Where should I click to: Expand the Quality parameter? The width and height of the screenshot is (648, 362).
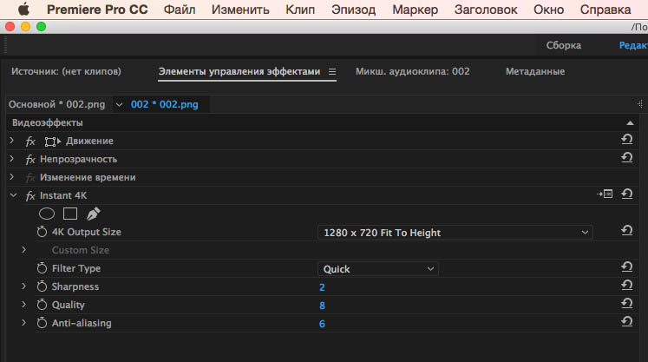click(24, 305)
